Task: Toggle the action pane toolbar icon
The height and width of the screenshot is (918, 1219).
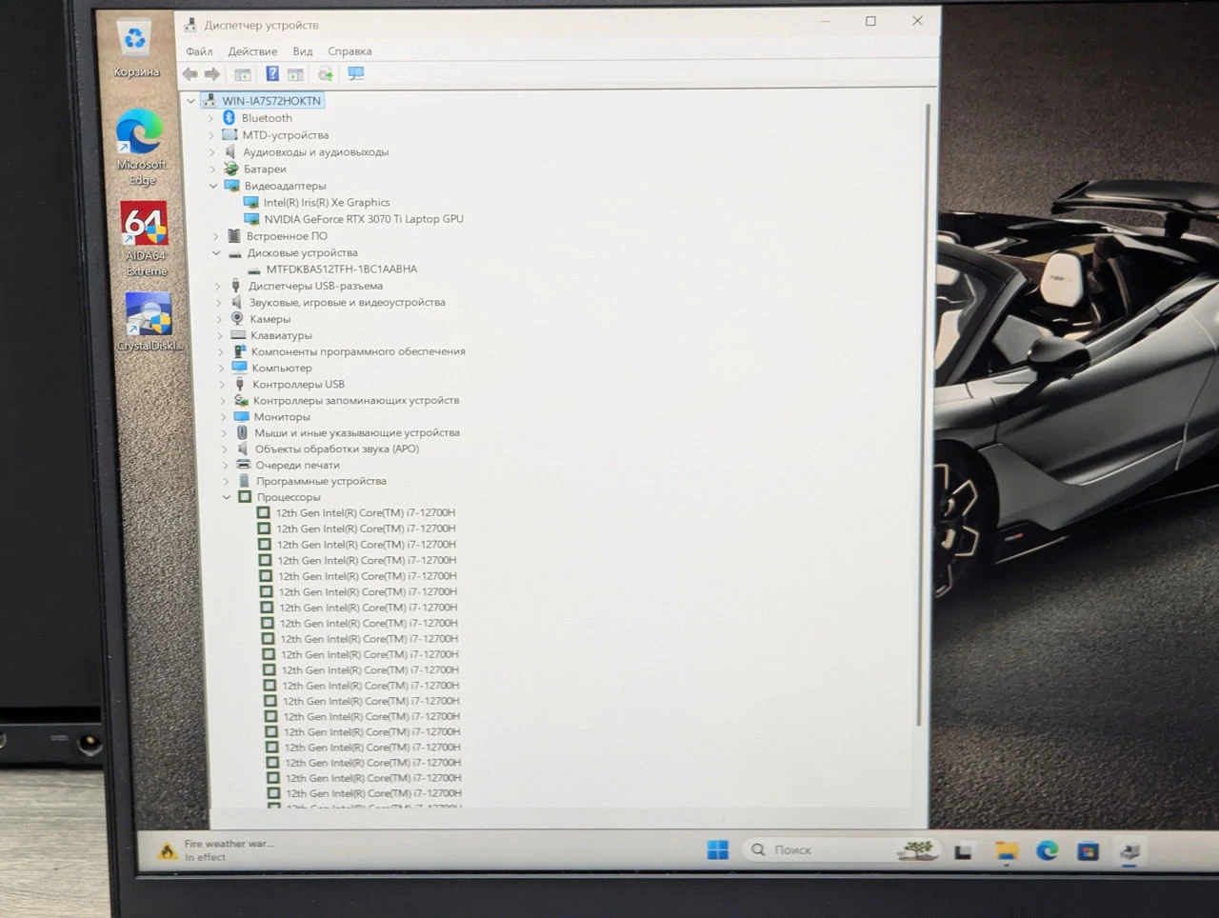Action: pos(296,74)
